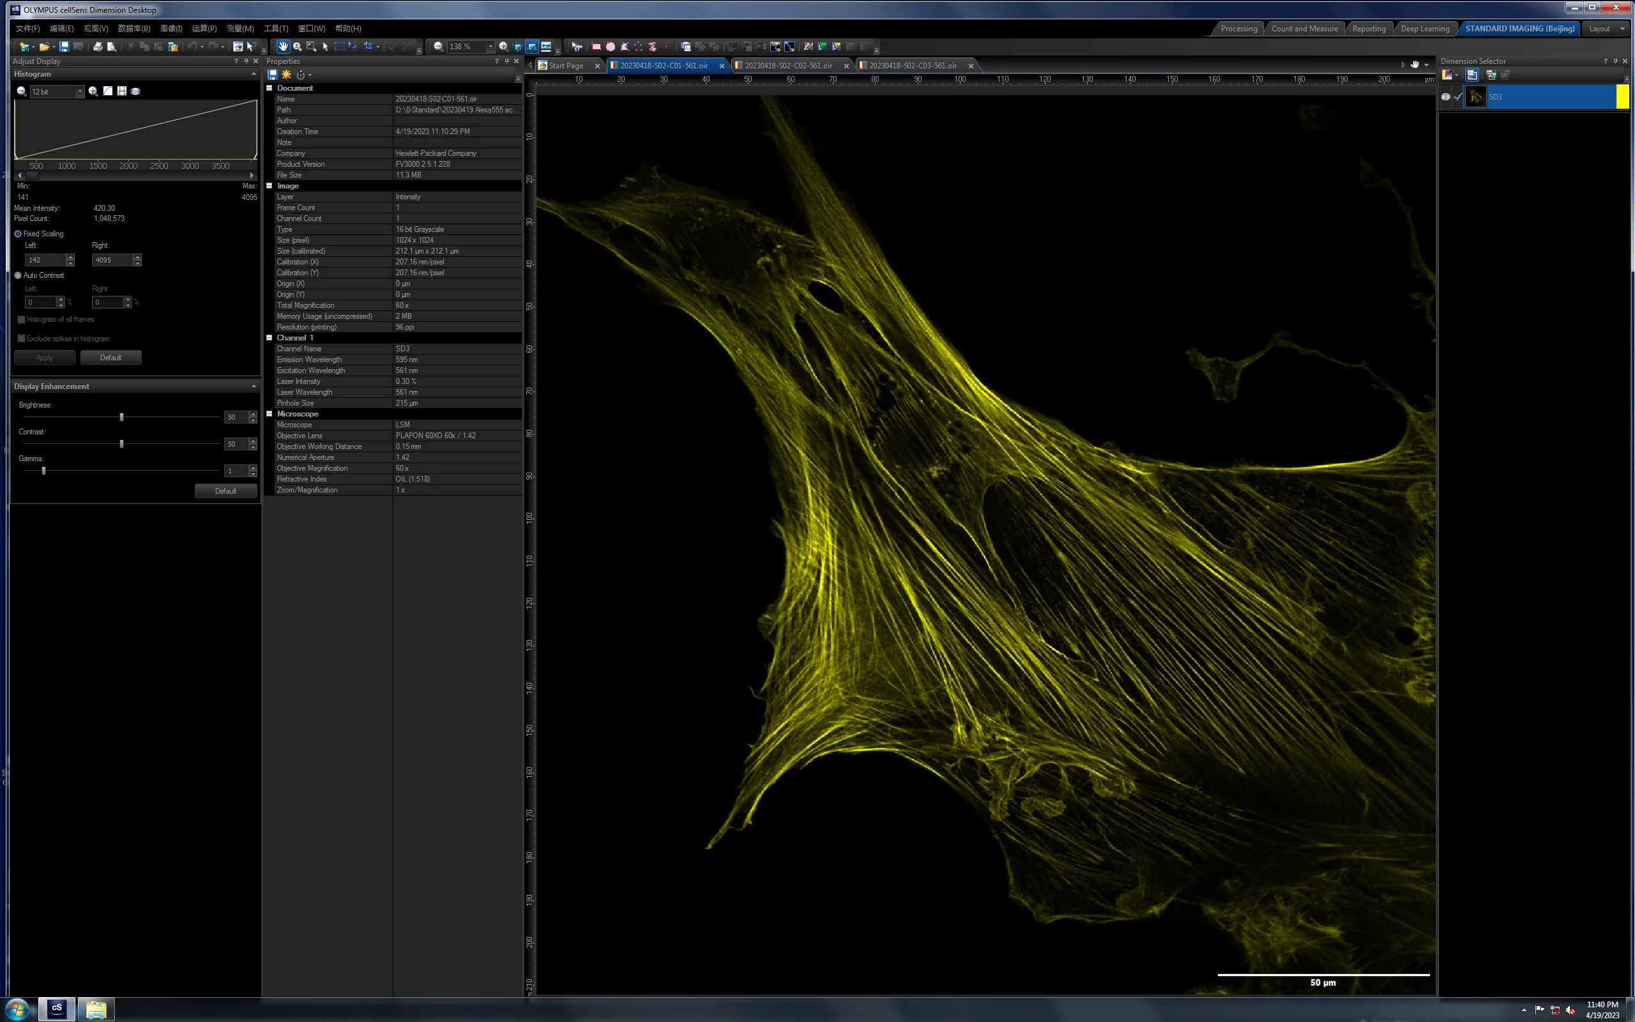Check Exclude spikes in histogram
1635x1022 pixels.
[x=22, y=339]
